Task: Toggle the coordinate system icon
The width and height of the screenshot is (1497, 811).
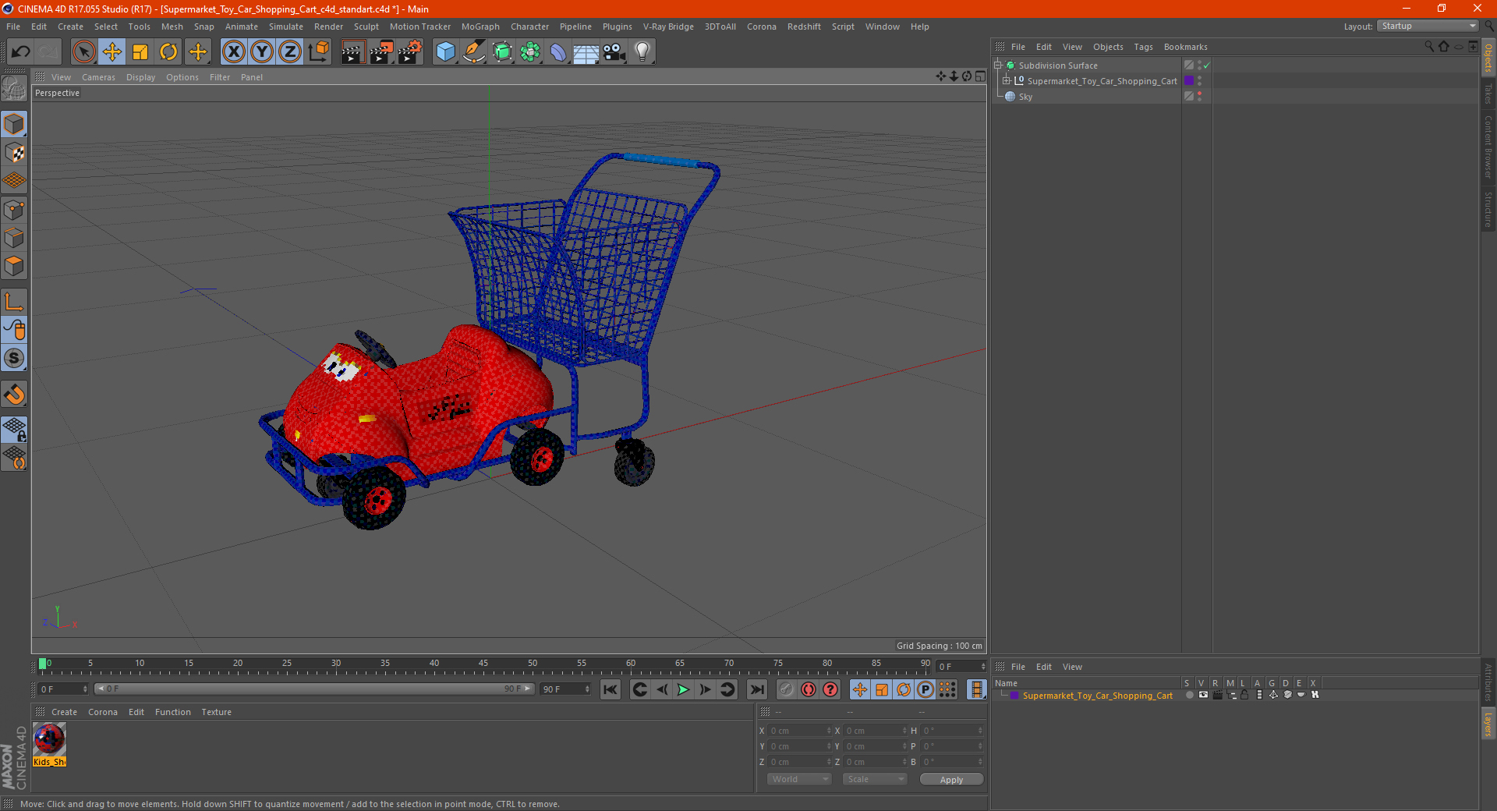Action: [x=318, y=52]
